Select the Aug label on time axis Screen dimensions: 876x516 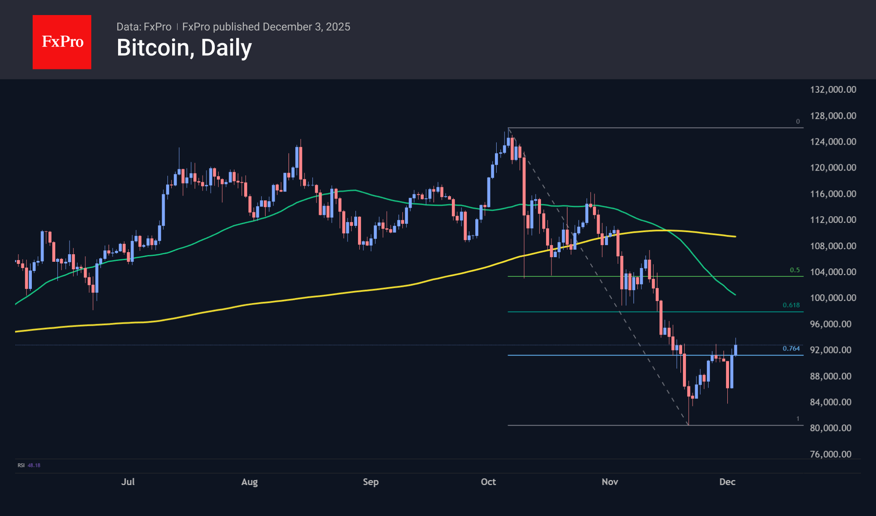click(249, 482)
